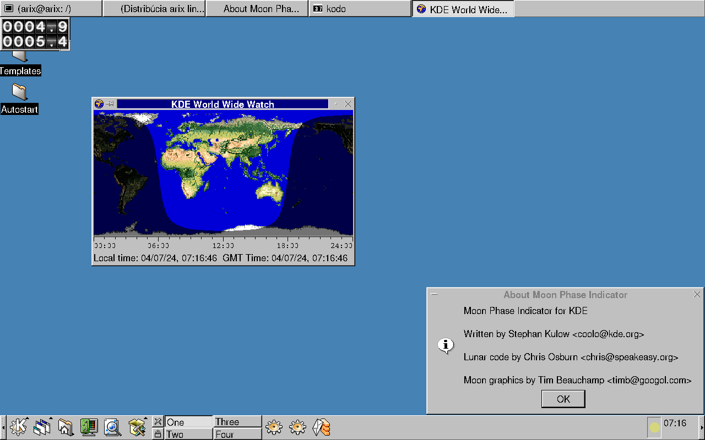705x440 pixels.
Task: Select About Moon Pha... taskbar entry
Action: (257, 9)
